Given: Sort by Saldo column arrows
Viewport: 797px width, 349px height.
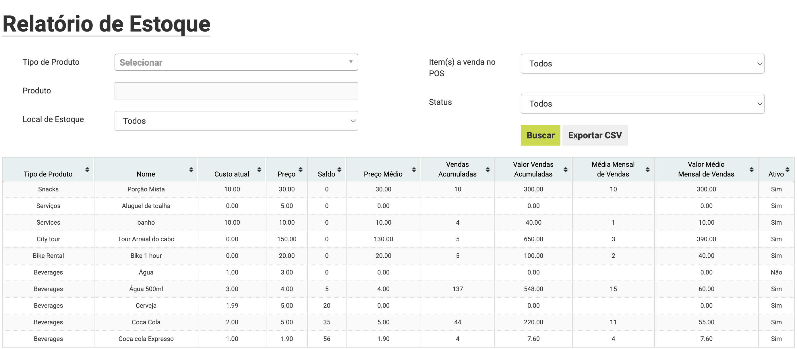Looking at the screenshot, I should (x=339, y=170).
